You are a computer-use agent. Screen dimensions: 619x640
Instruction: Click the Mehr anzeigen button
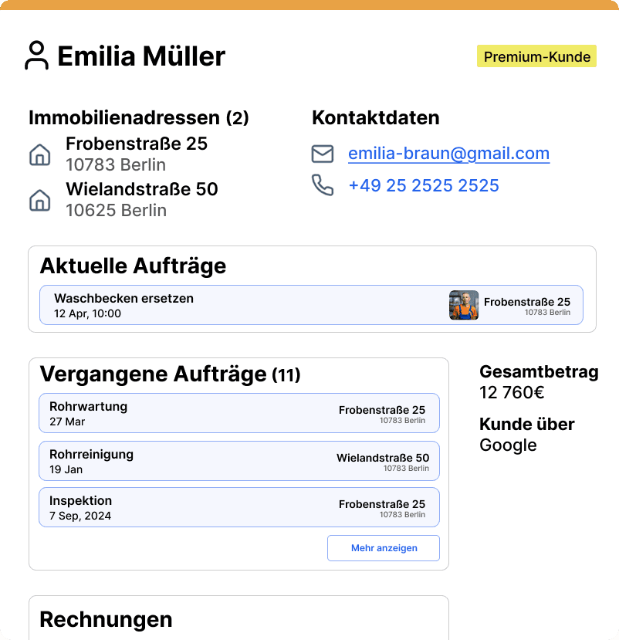(384, 548)
